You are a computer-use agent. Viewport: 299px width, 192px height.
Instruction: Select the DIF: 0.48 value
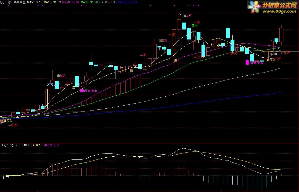click(x=21, y=145)
